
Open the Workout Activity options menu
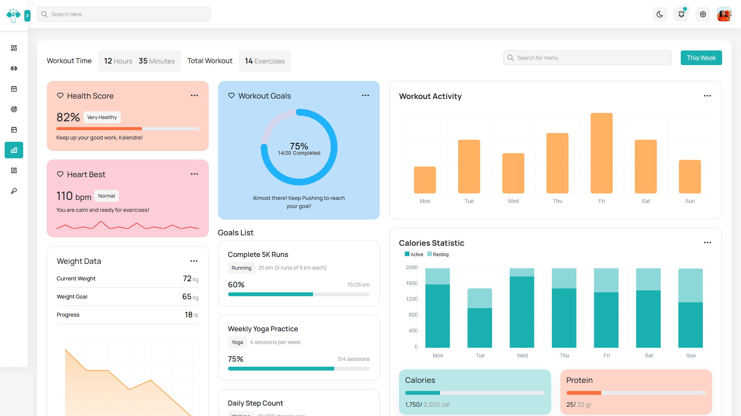tap(708, 96)
